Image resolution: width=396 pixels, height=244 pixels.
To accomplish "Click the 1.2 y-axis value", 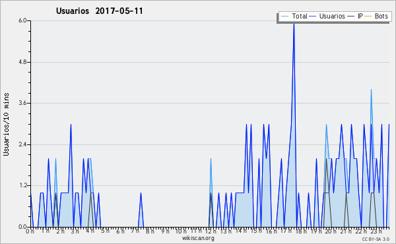I will pos(22,185).
